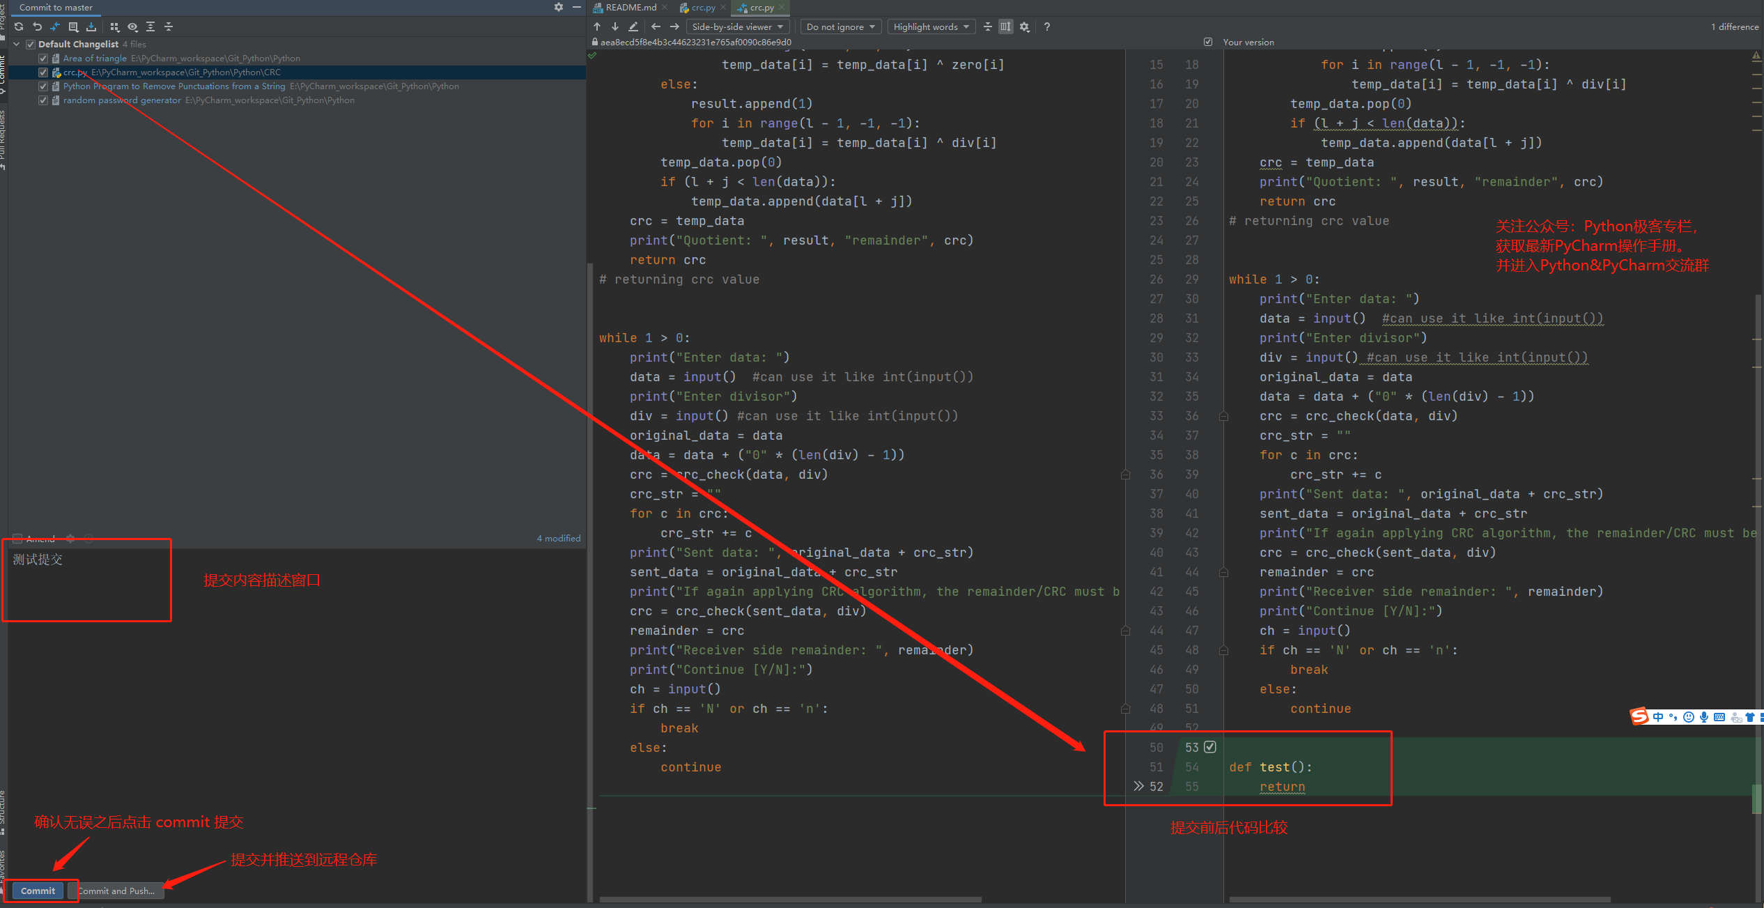
Task: Click the Rollback changes icon
Action: [37, 26]
